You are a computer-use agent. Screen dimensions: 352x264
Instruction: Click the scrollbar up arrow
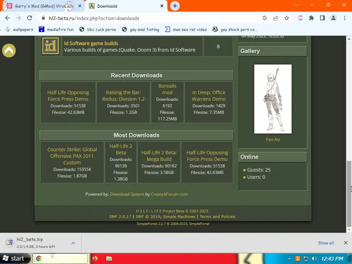point(349,39)
